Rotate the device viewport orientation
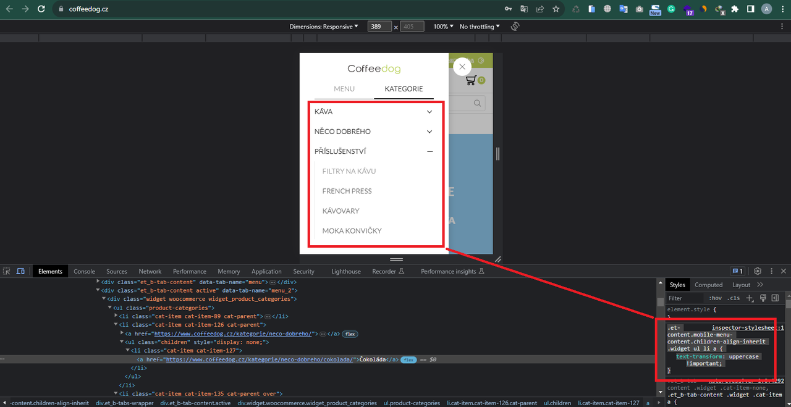Viewport: 791px width, 407px height. [x=515, y=27]
